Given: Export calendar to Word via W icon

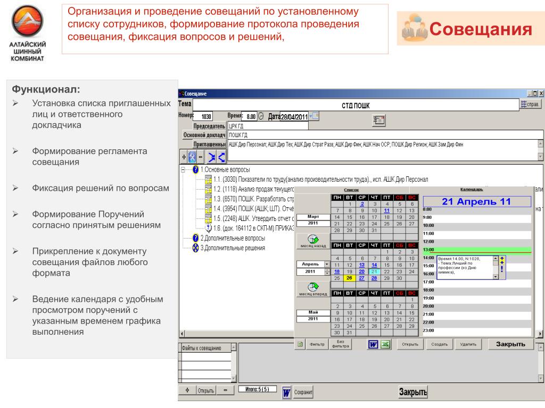Looking at the screenshot, I should [373, 344].
